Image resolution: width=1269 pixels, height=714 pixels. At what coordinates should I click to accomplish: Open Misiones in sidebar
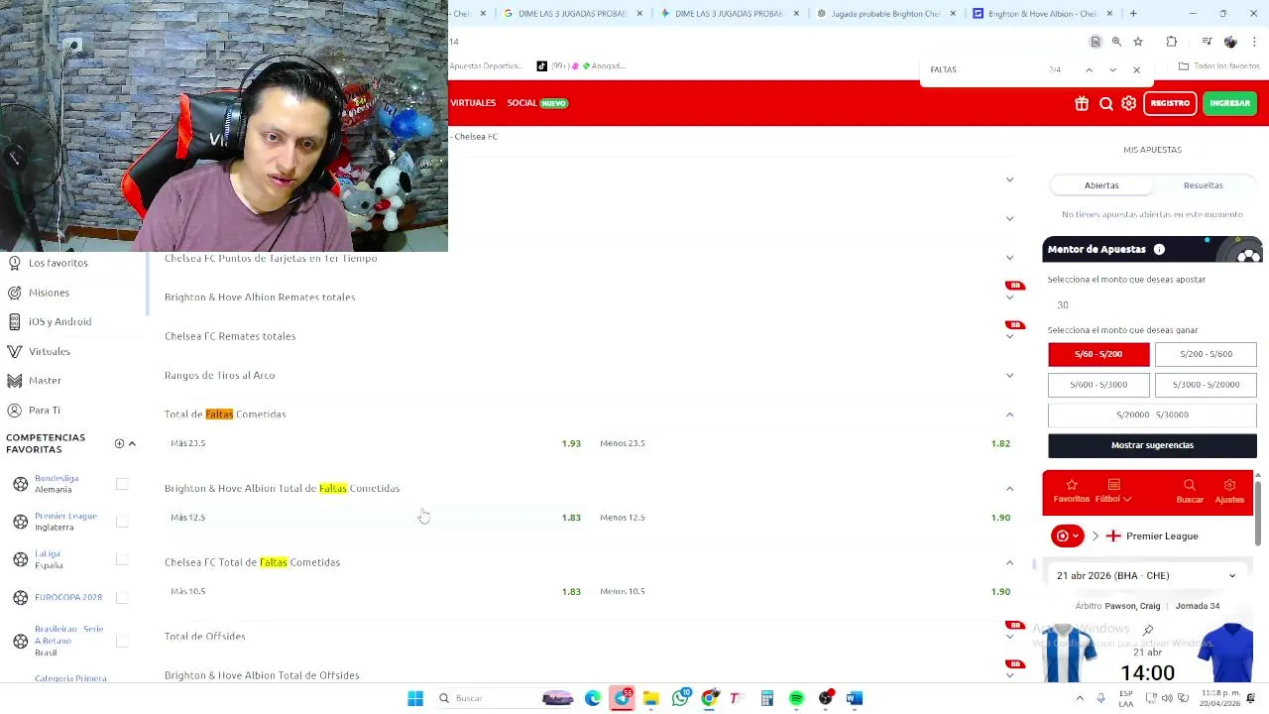tap(49, 293)
